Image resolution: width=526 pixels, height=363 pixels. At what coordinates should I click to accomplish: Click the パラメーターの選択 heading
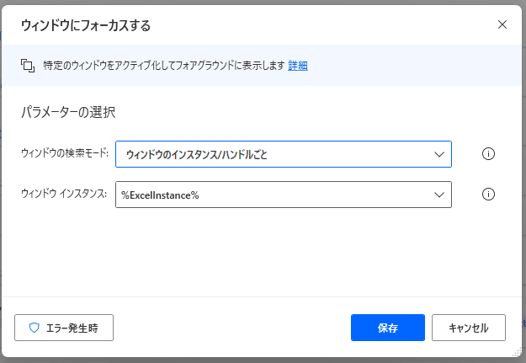coord(68,112)
